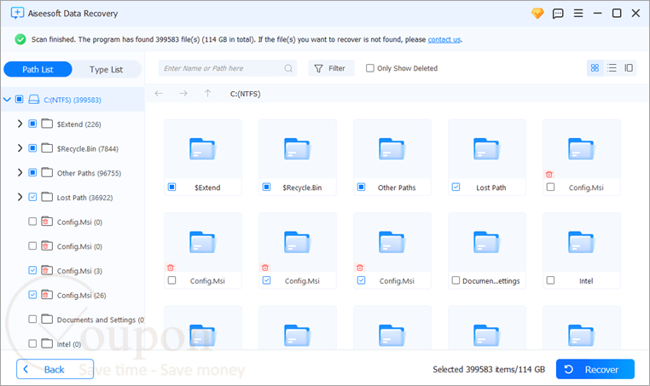Click C:(NTFS) path in breadcrumb bar
The height and width of the screenshot is (386, 650).
click(x=246, y=94)
